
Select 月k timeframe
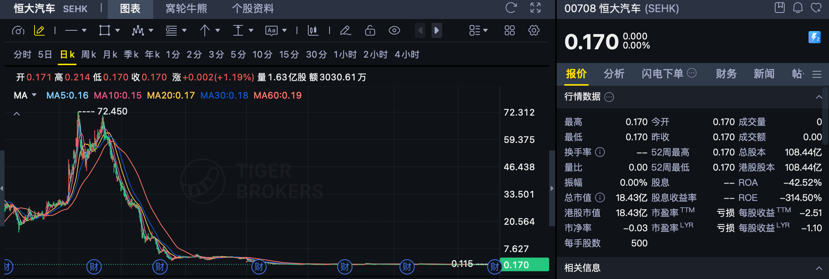pyautogui.click(x=110, y=55)
